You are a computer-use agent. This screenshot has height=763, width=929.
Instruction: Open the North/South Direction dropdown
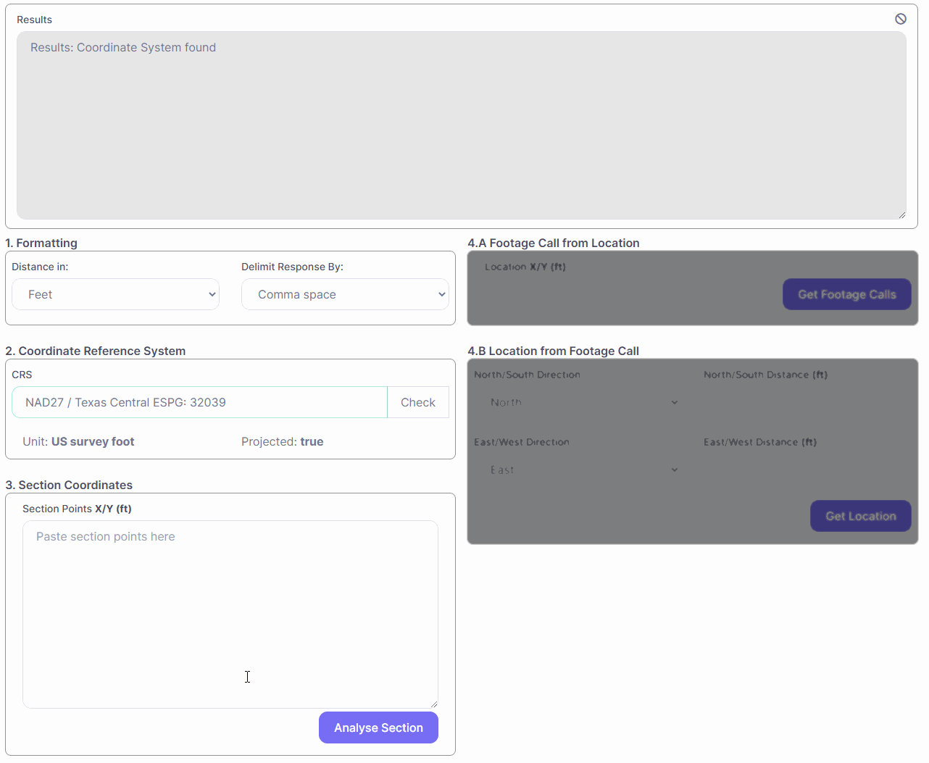point(583,402)
